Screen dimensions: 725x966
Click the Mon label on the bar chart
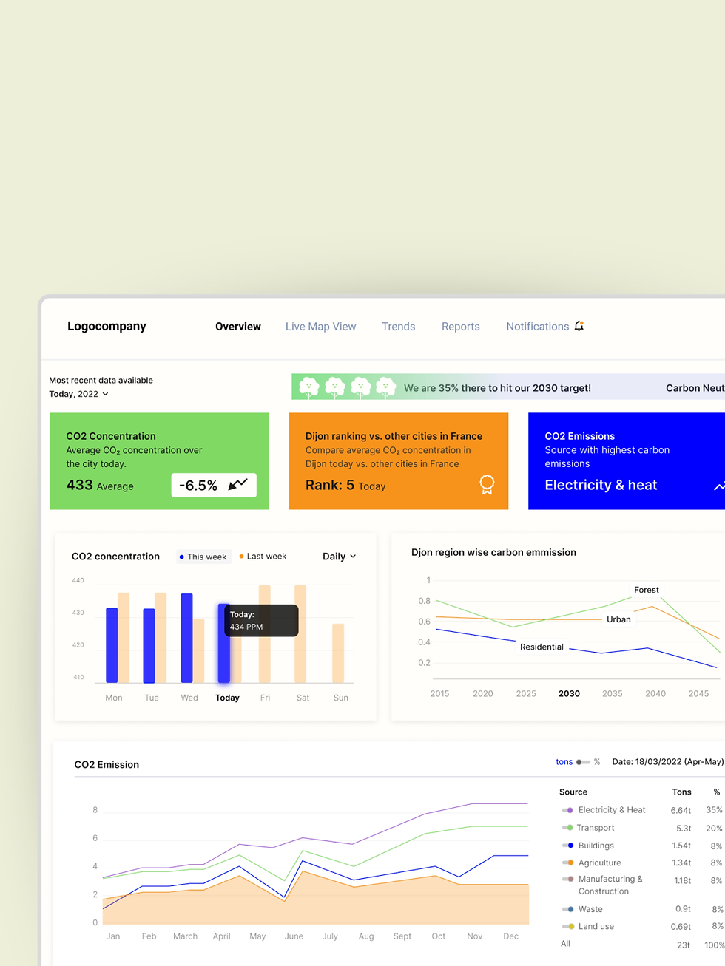[x=114, y=698]
